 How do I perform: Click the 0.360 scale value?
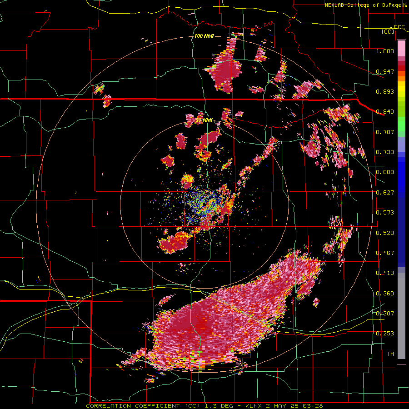(385, 294)
